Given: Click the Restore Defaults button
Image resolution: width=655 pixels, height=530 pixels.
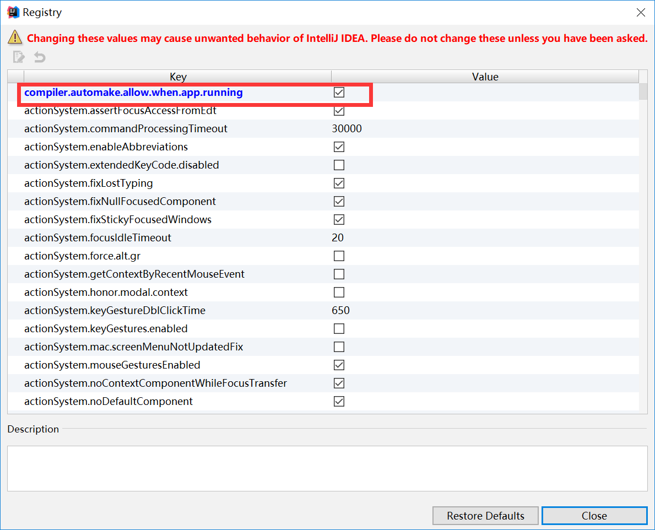Looking at the screenshot, I should pyautogui.click(x=485, y=516).
